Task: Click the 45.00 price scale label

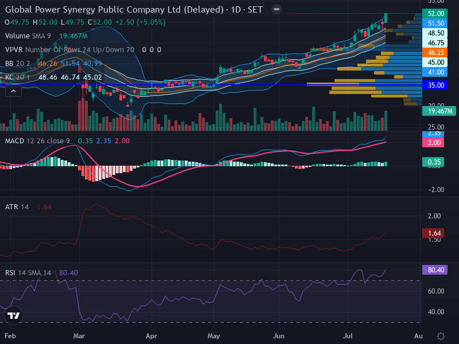Action: click(x=435, y=62)
